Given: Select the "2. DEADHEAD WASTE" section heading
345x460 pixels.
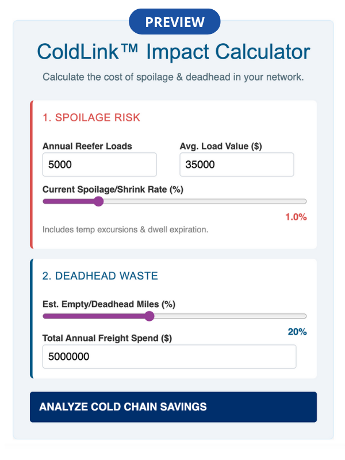Looking at the screenshot, I should tap(100, 276).
